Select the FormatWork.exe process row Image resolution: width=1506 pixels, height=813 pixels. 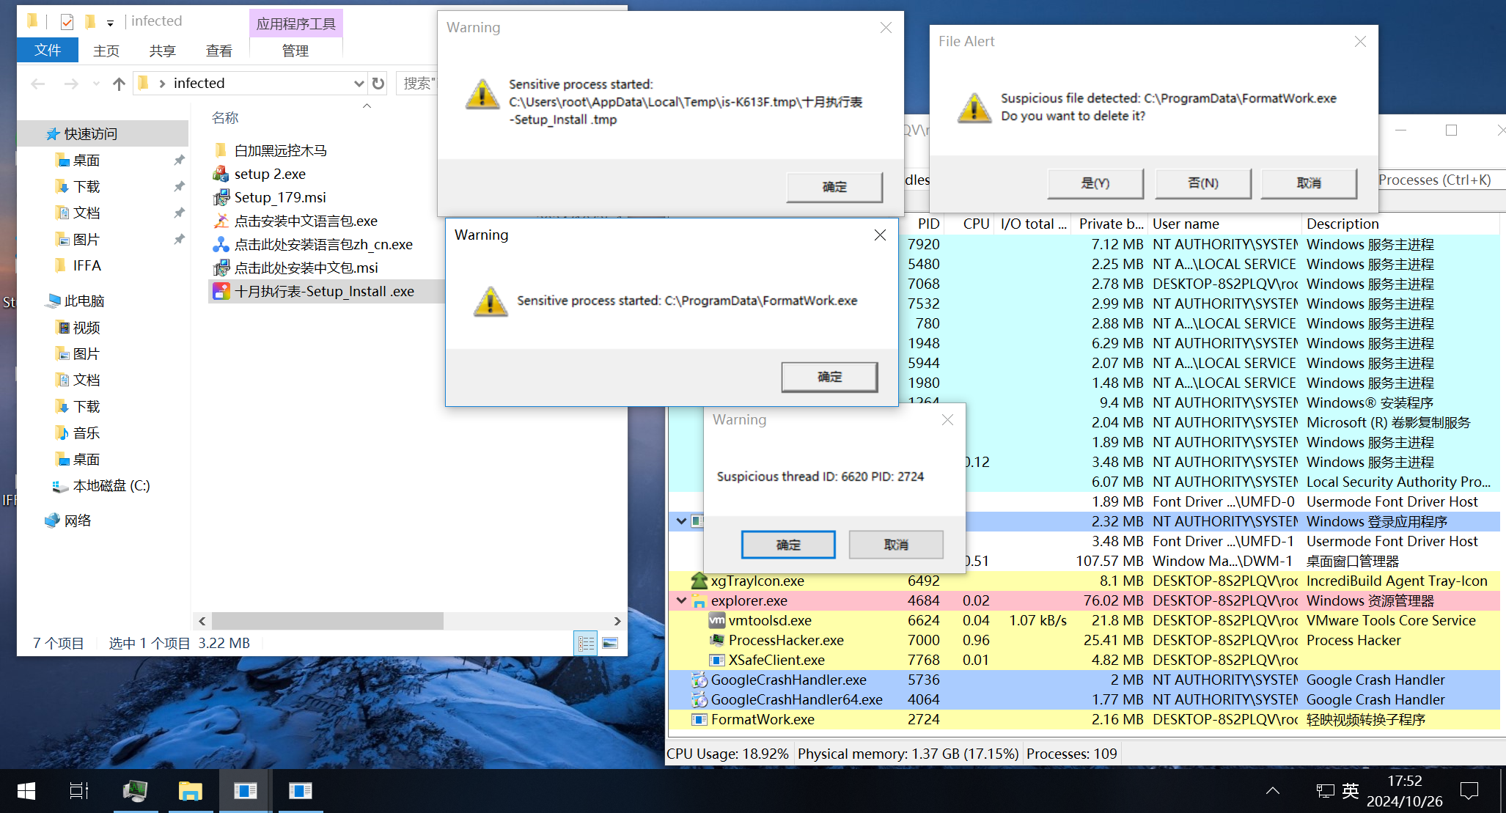coord(1084,719)
